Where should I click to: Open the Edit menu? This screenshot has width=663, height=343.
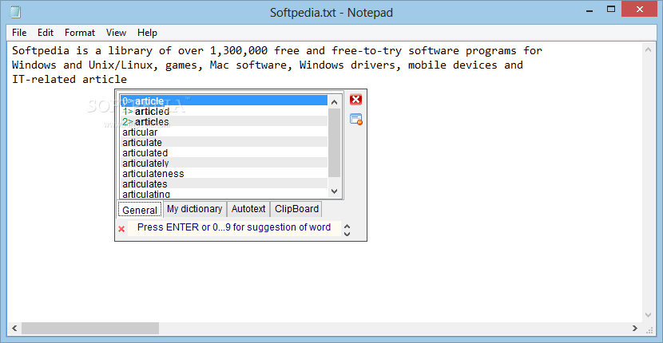pos(46,33)
